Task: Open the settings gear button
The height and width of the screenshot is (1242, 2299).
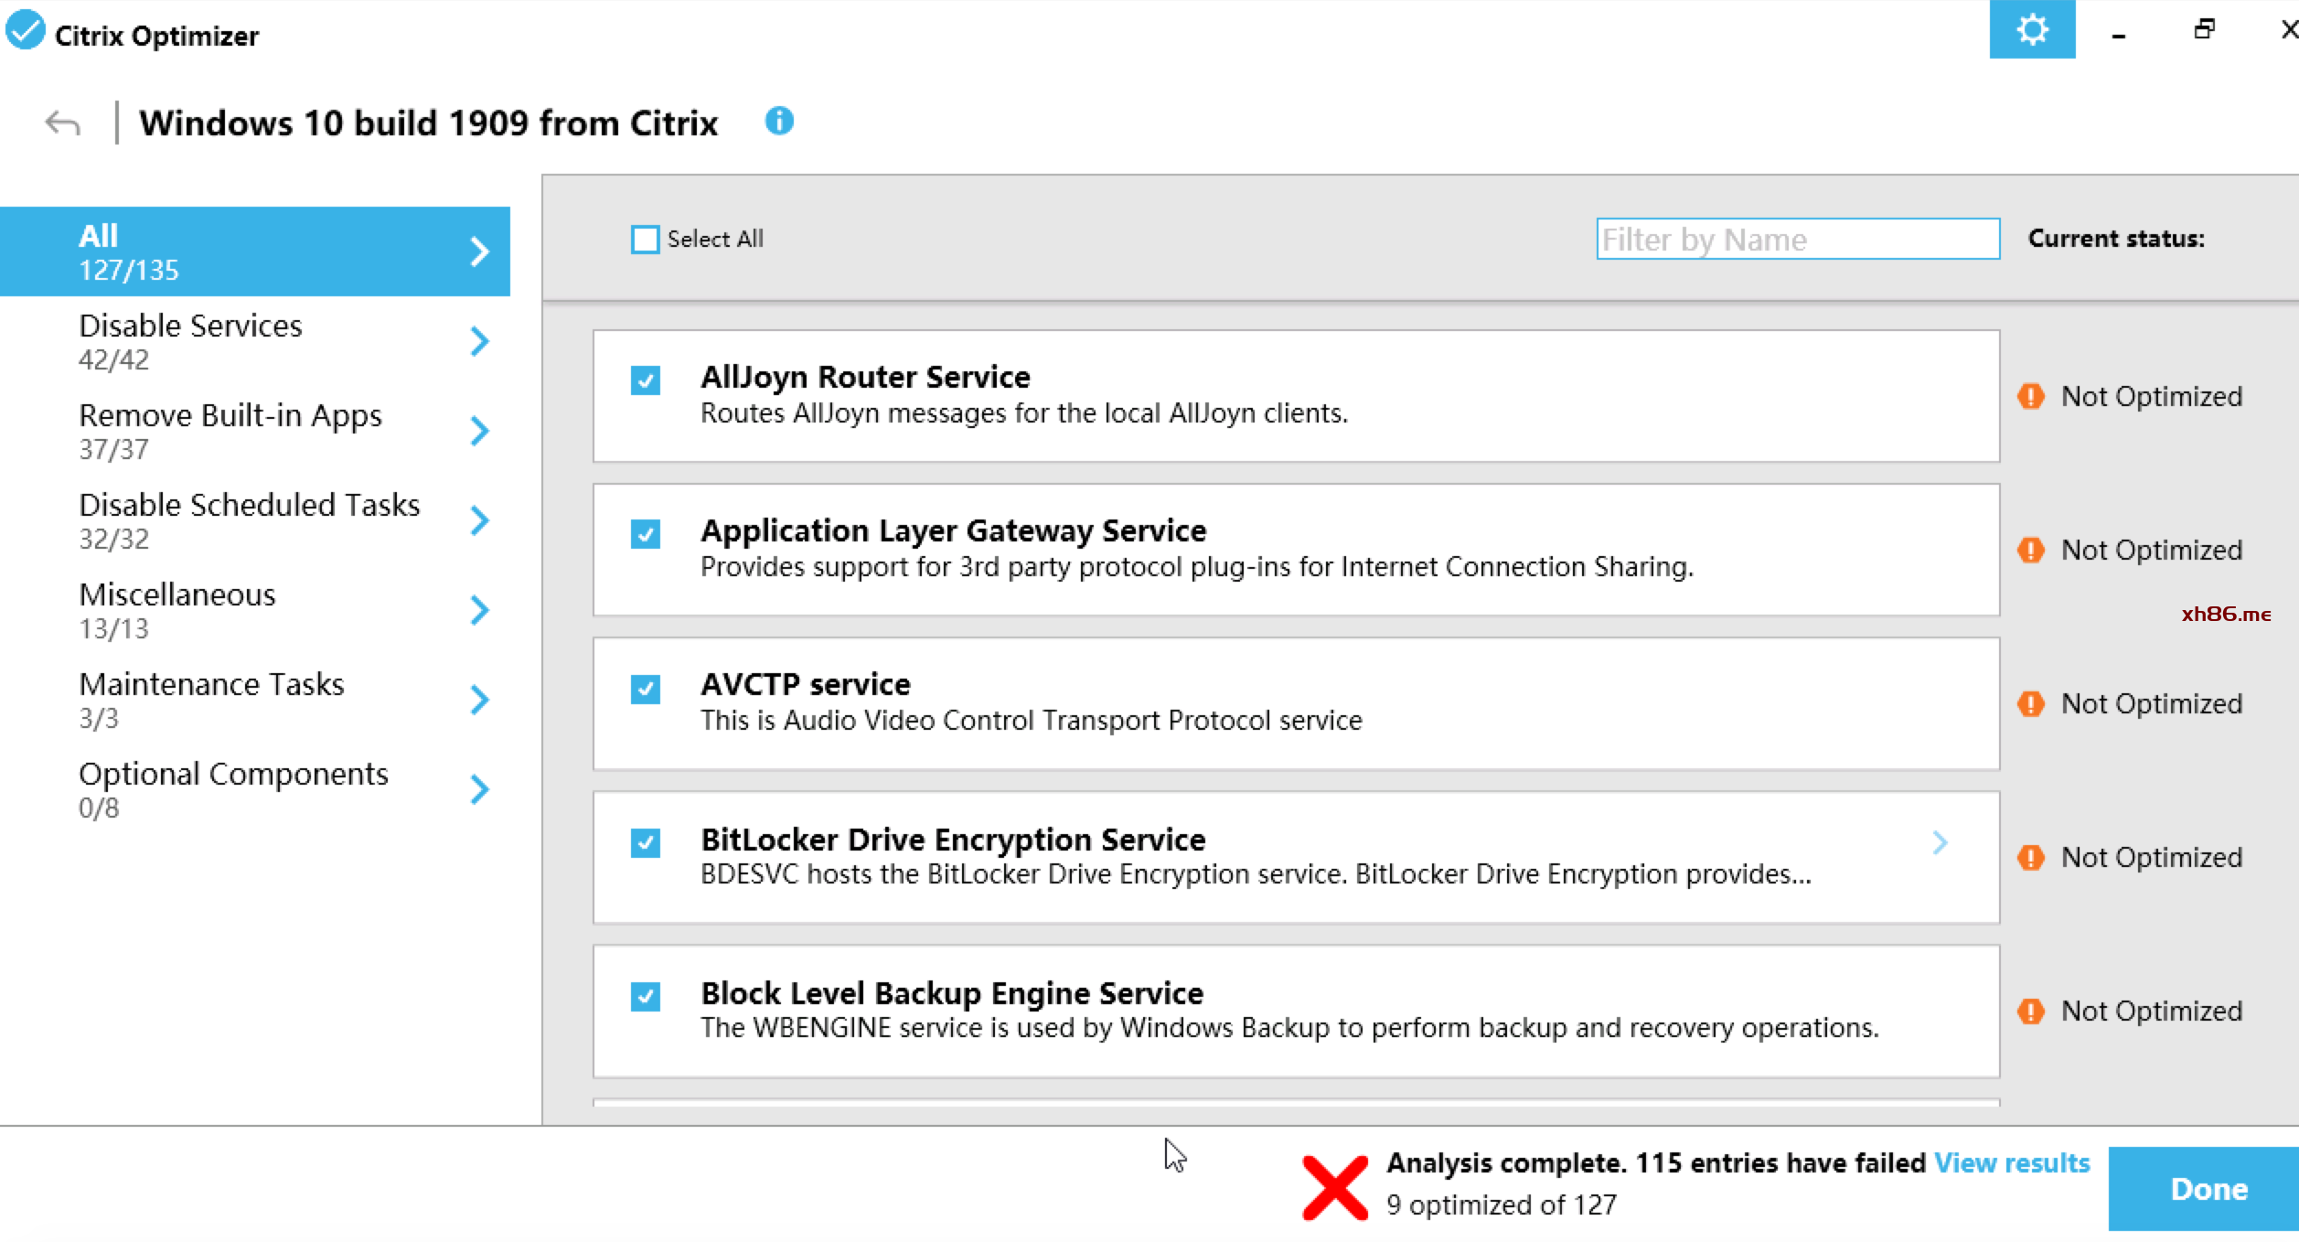Action: point(2031,29)
